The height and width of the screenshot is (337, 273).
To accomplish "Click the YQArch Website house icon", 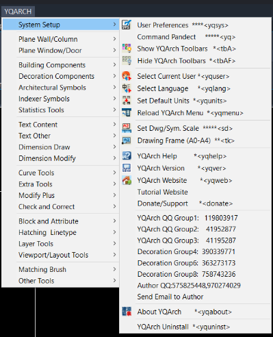I will pos(127,180).
